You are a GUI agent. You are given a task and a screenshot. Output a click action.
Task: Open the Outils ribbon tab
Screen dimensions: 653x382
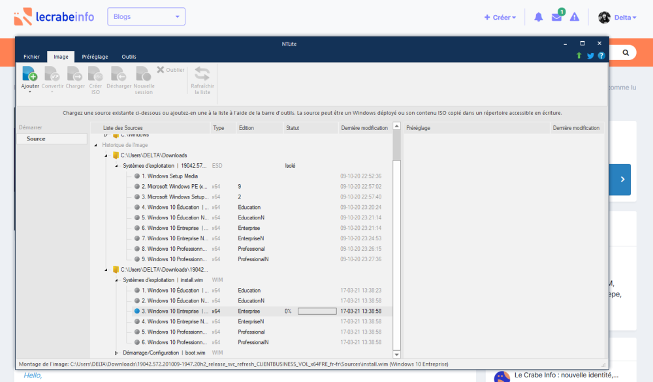tap(129, 57)
